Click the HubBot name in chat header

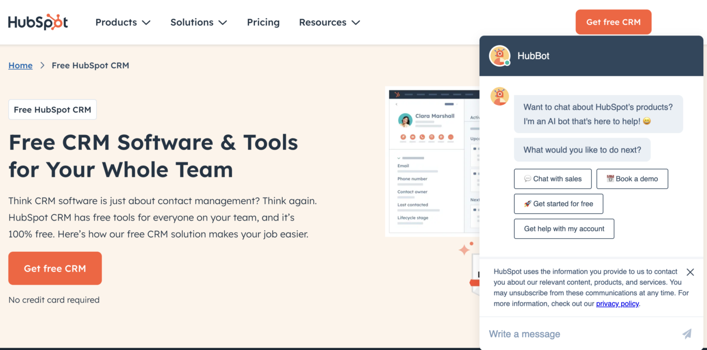[533, 56]
